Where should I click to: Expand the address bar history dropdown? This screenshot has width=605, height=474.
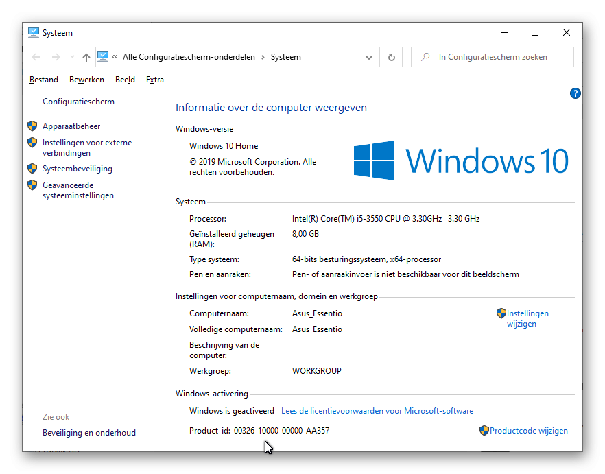pos(369,58)
